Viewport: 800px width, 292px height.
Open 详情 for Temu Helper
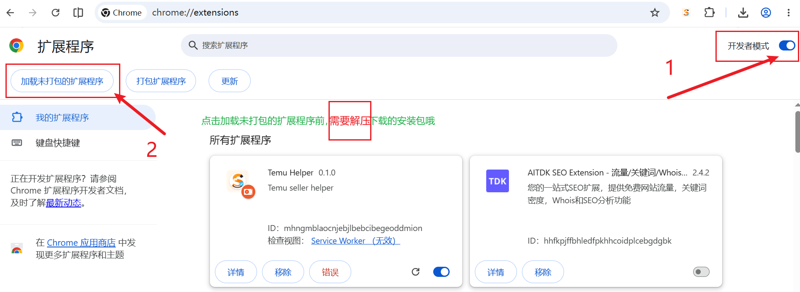(236, 272)
